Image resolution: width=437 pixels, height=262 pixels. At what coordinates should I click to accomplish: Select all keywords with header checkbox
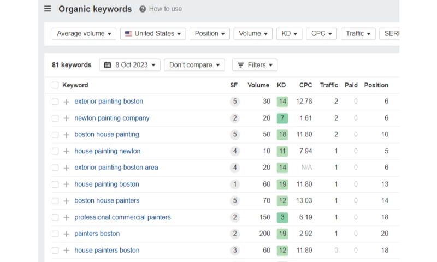coord(55,85)
